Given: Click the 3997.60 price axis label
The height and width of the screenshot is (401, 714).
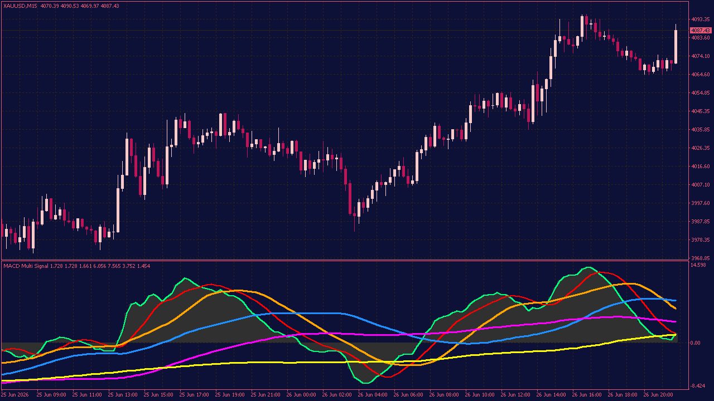Looking at the screenshot, I should (x=700, y=203).
